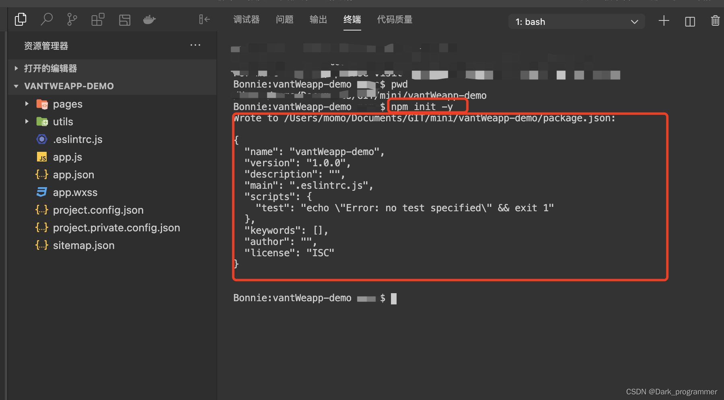Open Explorer more actions ellipsis
Viewport: 724px width, 400px height.
click(x=195, y=45)
